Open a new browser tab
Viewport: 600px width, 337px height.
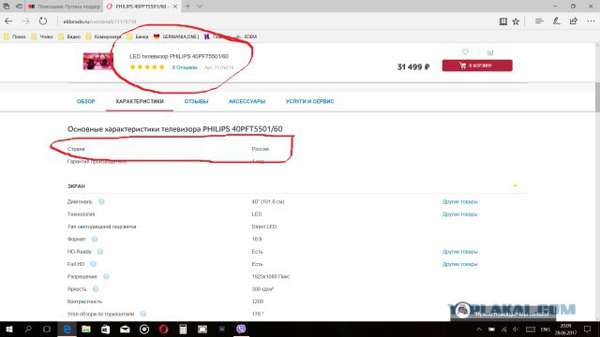[x=187, y=7]
